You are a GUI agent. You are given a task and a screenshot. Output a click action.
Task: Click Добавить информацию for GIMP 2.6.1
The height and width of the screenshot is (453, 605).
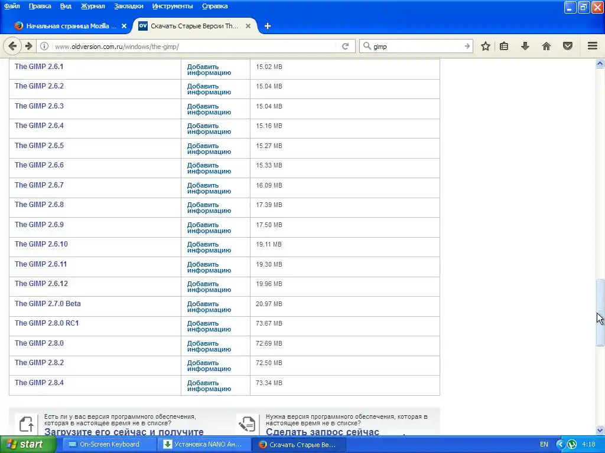click(x=209, y=70)
